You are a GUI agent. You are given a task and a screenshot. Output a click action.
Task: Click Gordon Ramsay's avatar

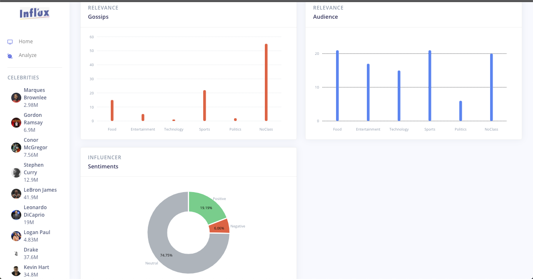tap(16, 123)
